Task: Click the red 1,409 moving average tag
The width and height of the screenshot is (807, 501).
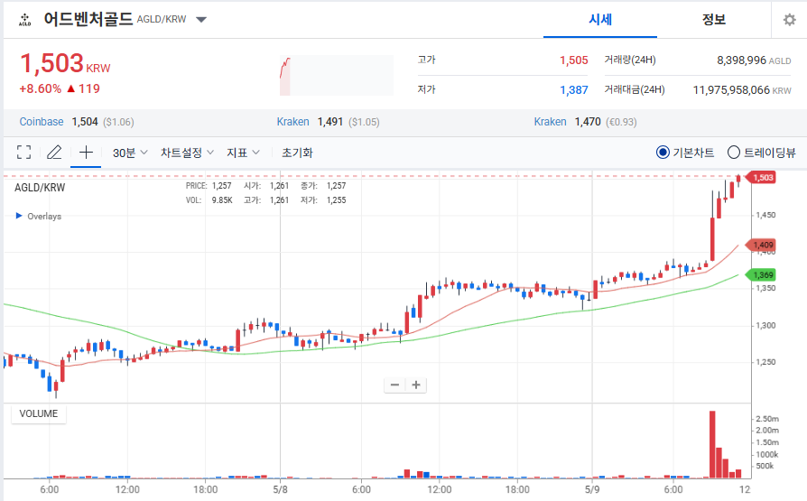Action: pos(761,246)
